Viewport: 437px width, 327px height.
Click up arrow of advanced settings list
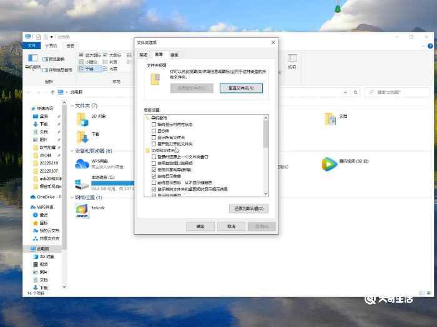265,118
